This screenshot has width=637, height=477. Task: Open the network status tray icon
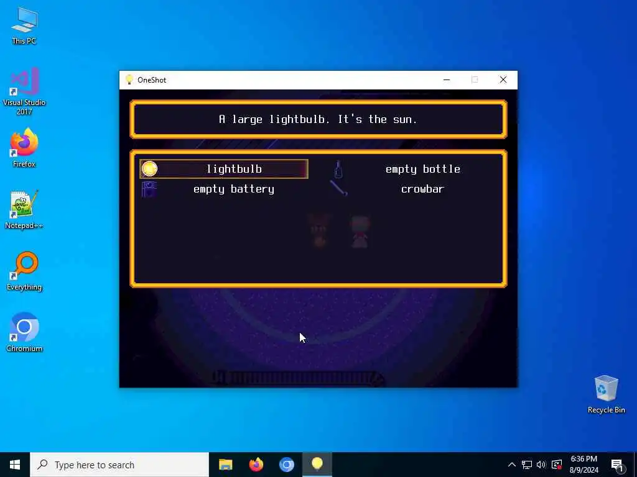(x=527, y=465)
